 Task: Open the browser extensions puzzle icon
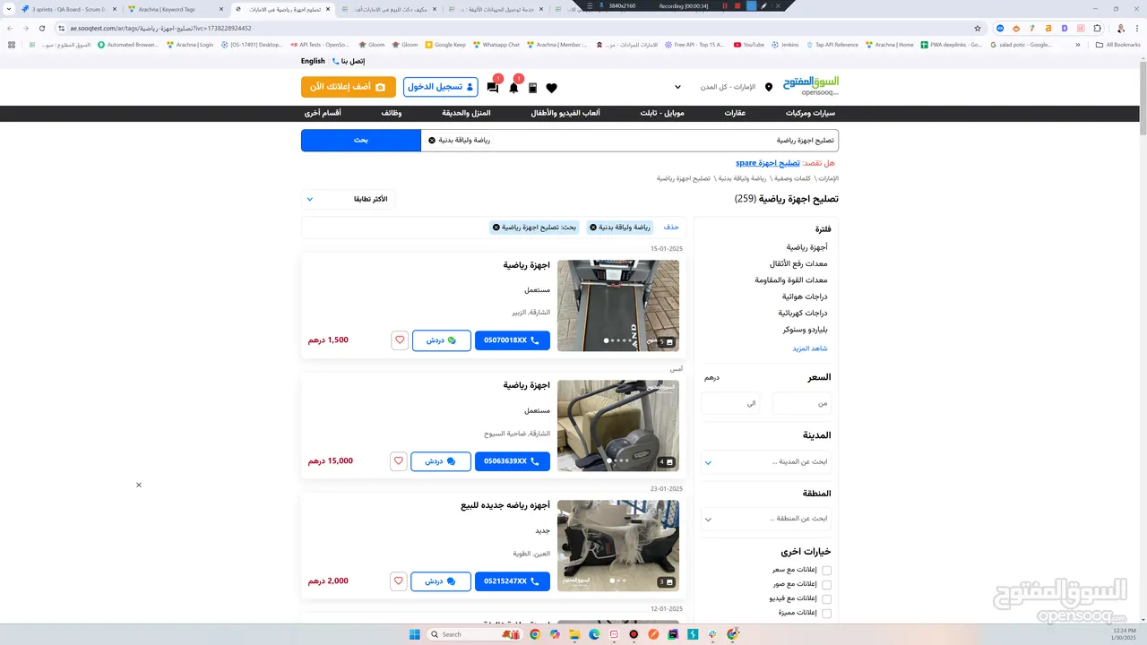tap(1098, 28)
